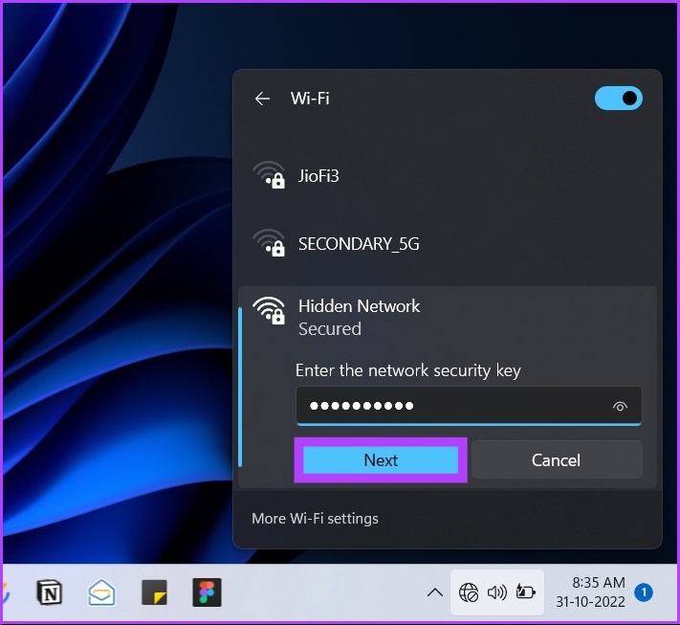Image resolution: width=680 pixels, height=625 pixels.
Task: Click the Hidden Network title
Action: pos(359,306)
